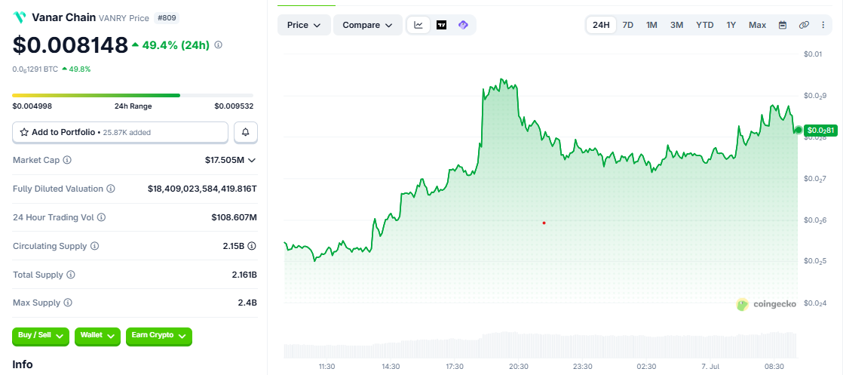Click the #809 rank badge
843x375 pixels.
(x=167, y=18)
